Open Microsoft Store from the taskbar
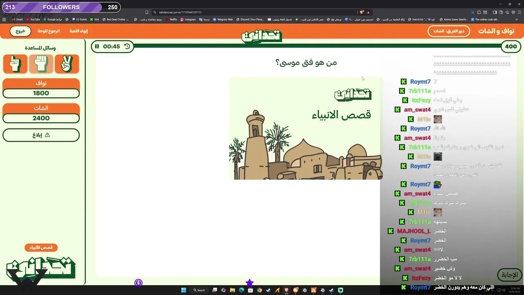 251,290
